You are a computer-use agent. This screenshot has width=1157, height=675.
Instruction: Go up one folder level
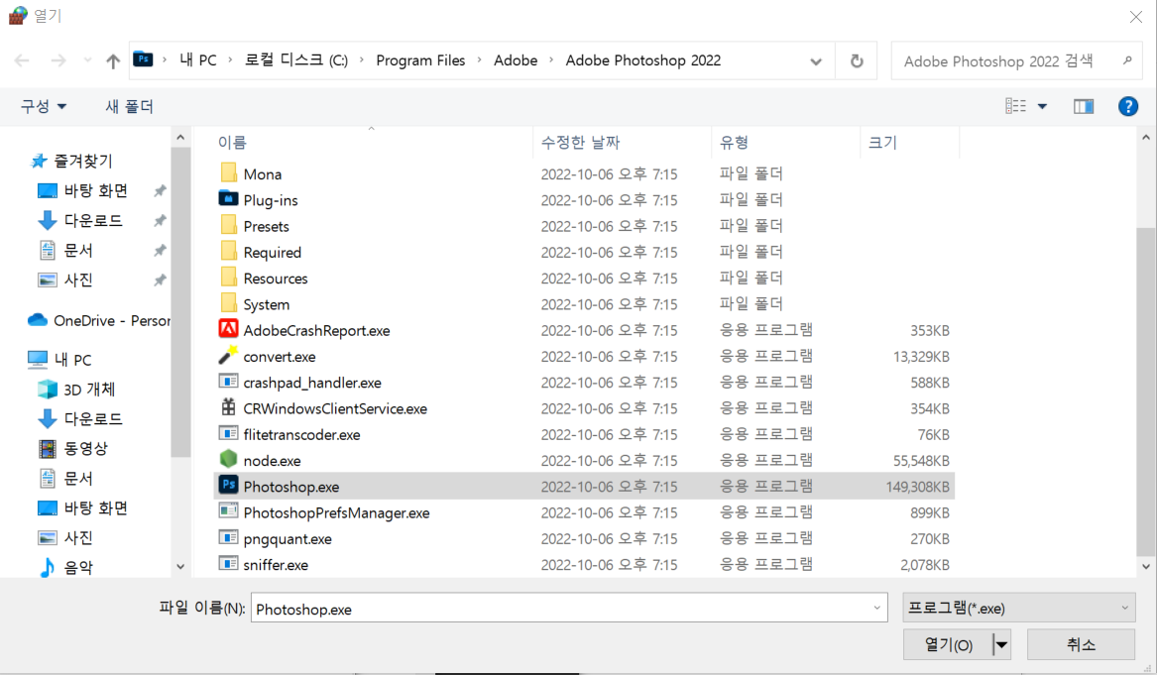tap(112, 60)
